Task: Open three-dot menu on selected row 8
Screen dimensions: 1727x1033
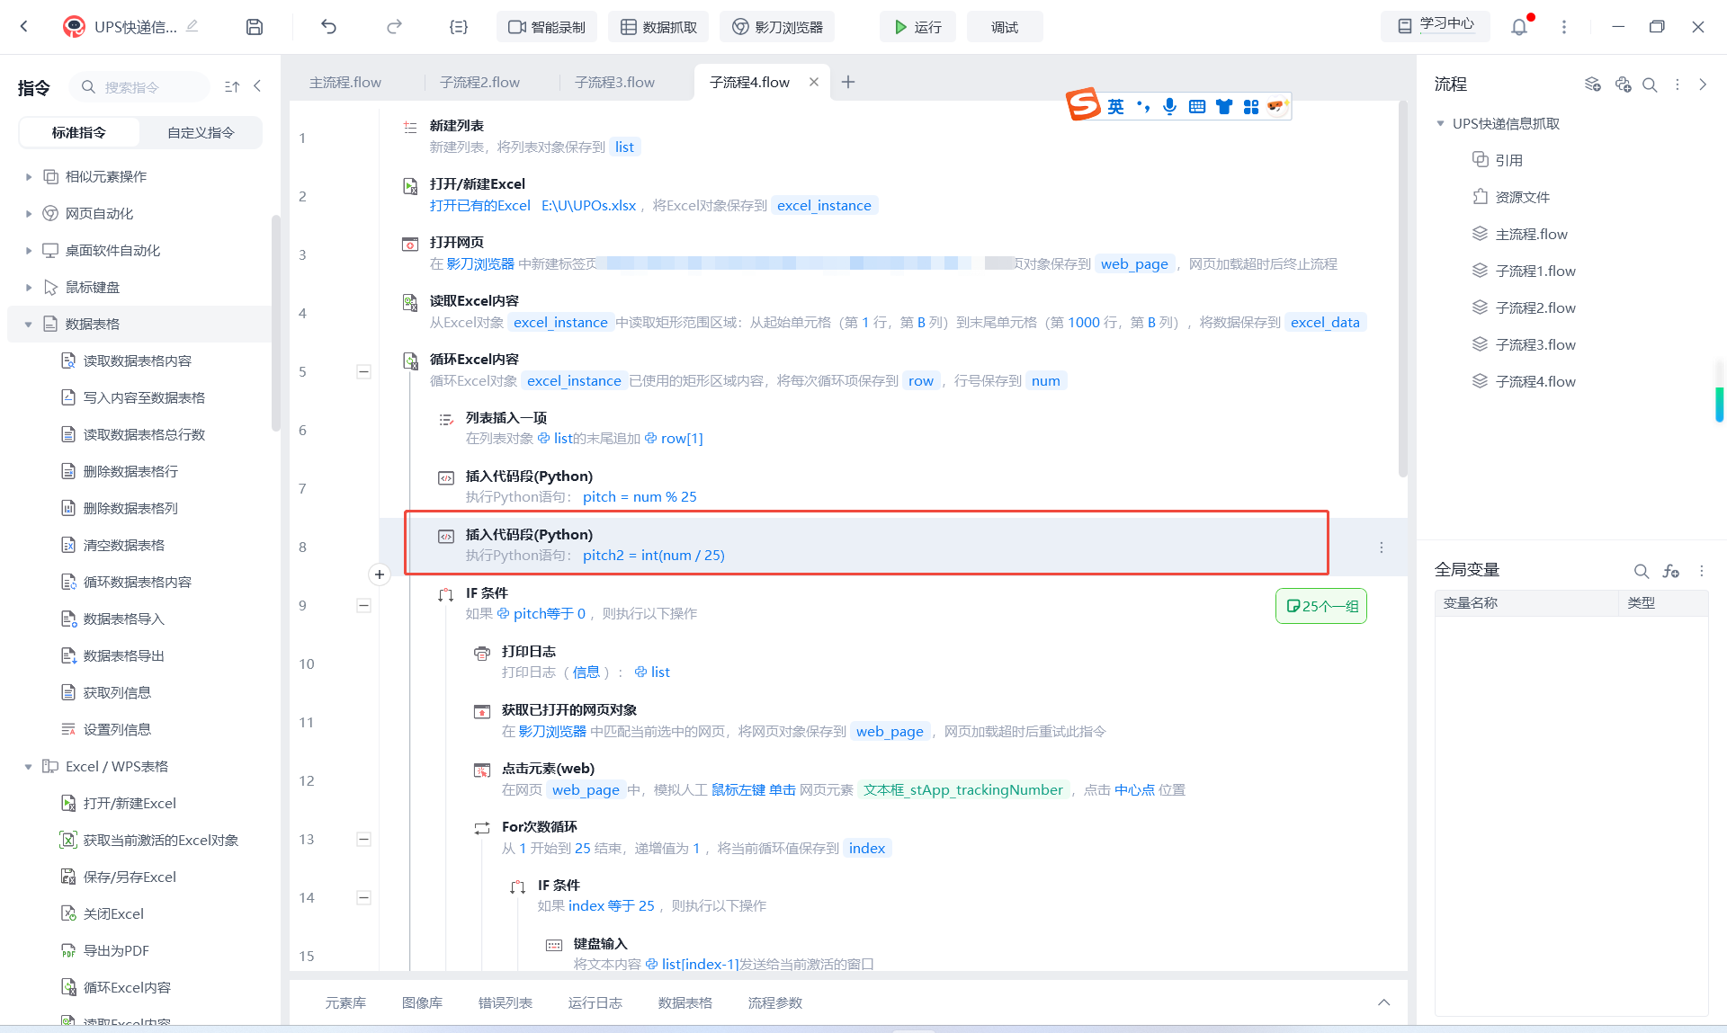Action: click(1382, 548)
